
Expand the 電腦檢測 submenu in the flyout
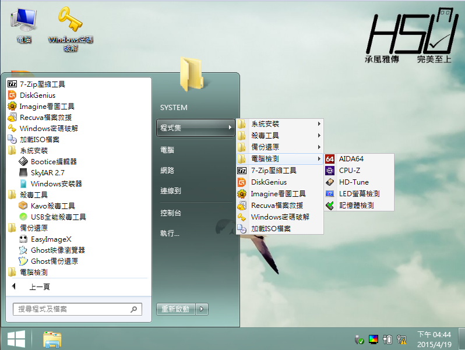pos(280,159)
